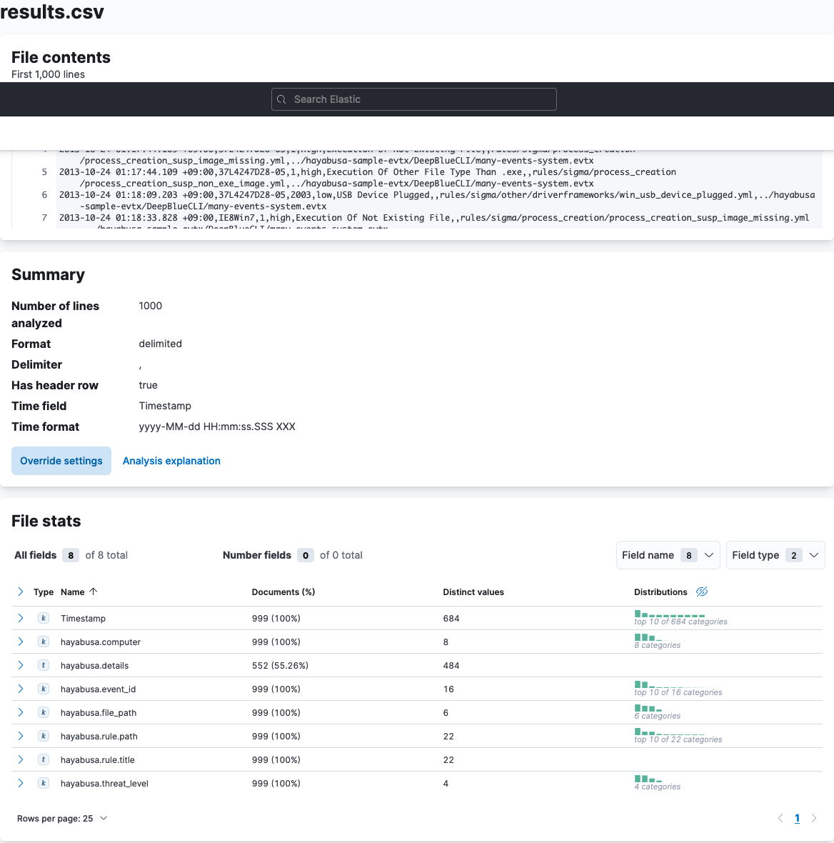Click the 684 distinct values cell
This screenshot has height=843, width=834.
click(x=451, y=618)
